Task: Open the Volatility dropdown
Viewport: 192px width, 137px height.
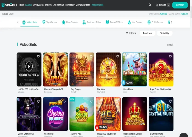Action: tap(165, 33)
